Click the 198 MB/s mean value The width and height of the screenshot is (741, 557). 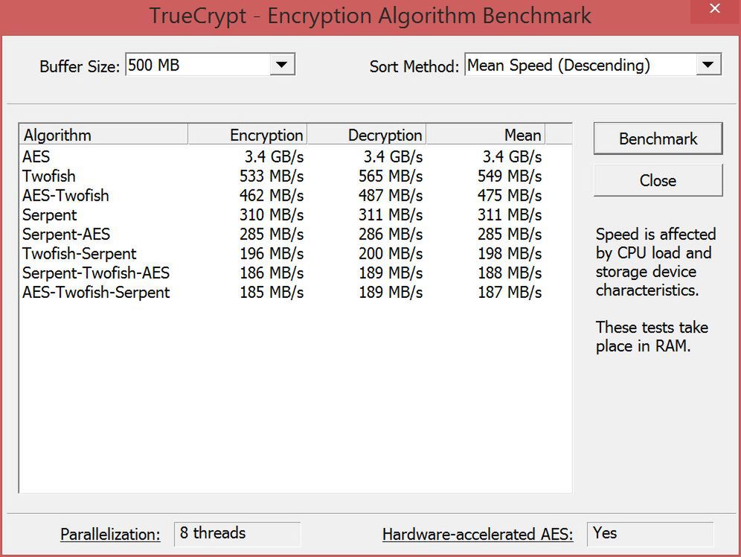click(x=510, y=253)
